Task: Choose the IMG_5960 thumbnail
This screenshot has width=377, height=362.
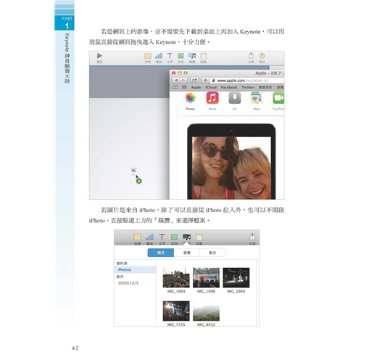Action: point(236,277)
